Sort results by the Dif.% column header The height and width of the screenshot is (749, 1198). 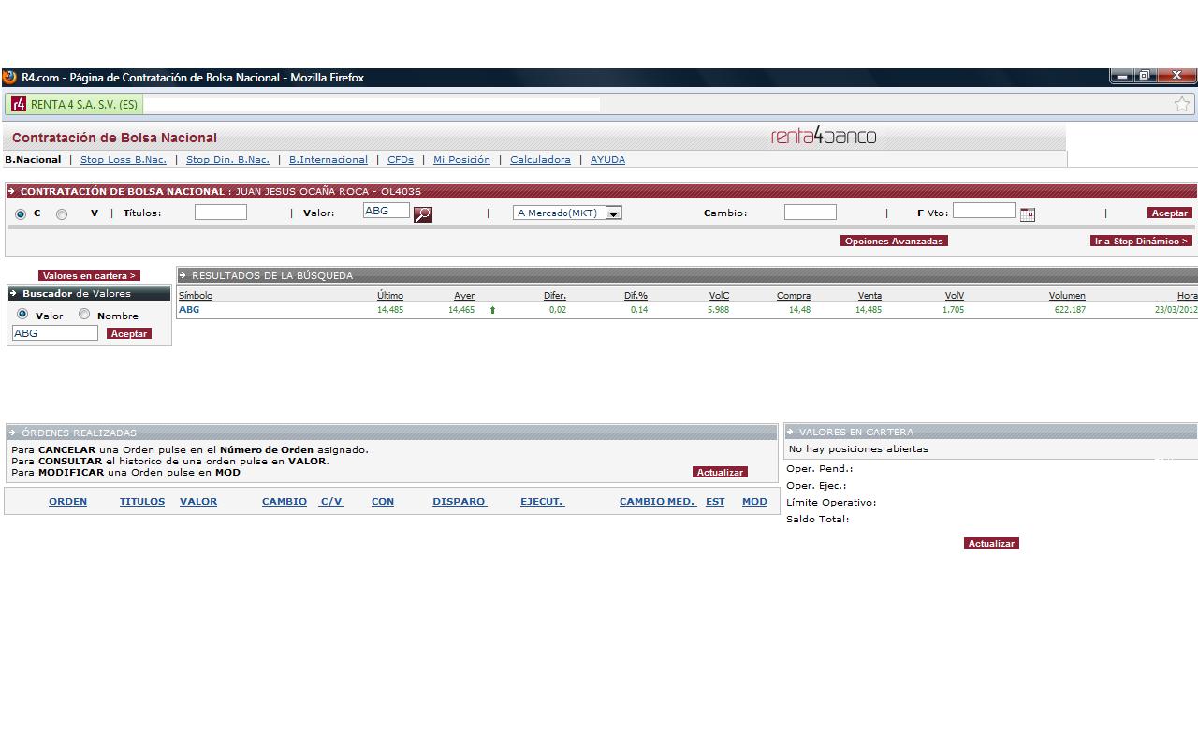636,296
